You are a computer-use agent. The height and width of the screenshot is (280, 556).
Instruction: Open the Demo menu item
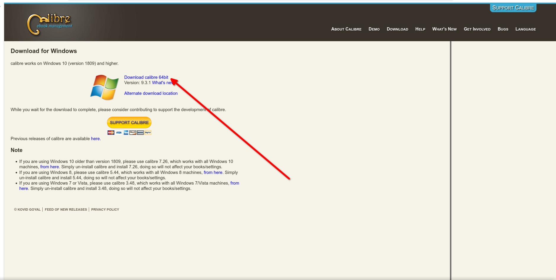coord(374,29)
